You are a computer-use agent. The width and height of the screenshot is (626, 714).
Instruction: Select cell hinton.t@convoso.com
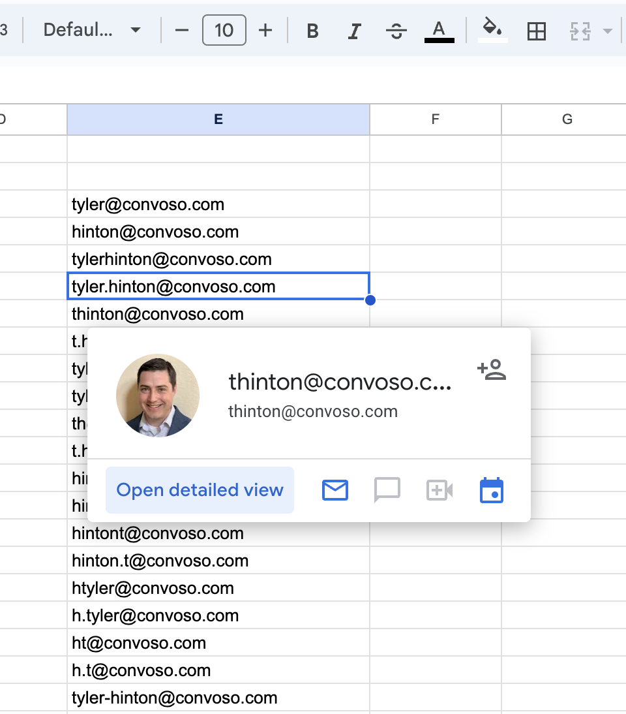tap(218, 560)
